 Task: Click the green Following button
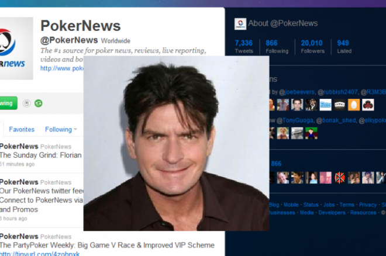8,103
